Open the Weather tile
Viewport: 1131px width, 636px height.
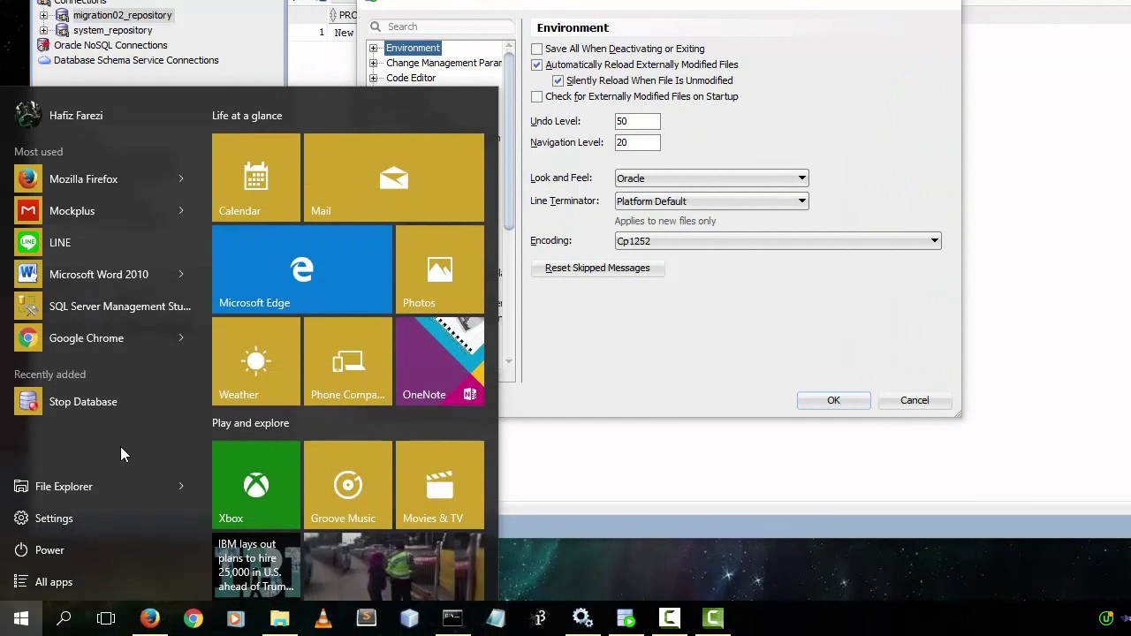[x=256, y=361]
